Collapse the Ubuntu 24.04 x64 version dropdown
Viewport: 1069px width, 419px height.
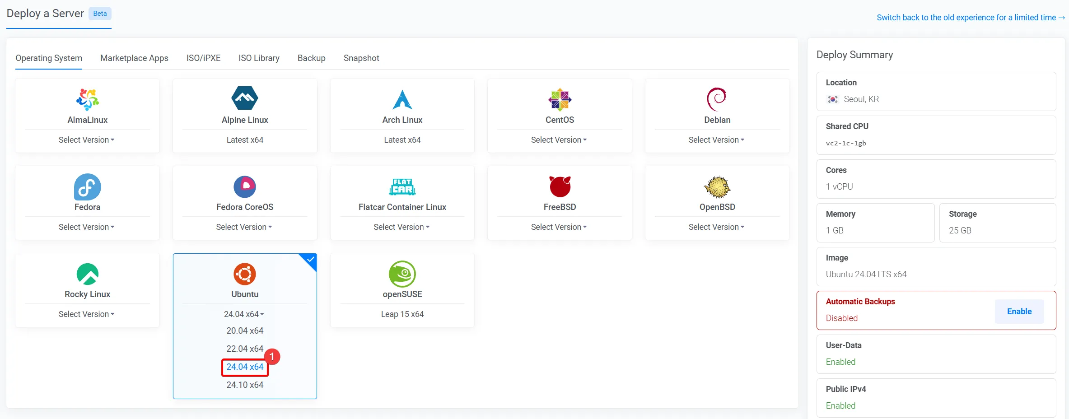coord(244,314)
